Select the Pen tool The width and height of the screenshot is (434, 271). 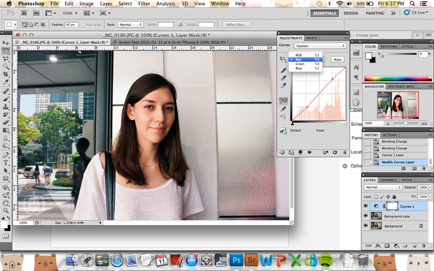click(x=5, y=155)
